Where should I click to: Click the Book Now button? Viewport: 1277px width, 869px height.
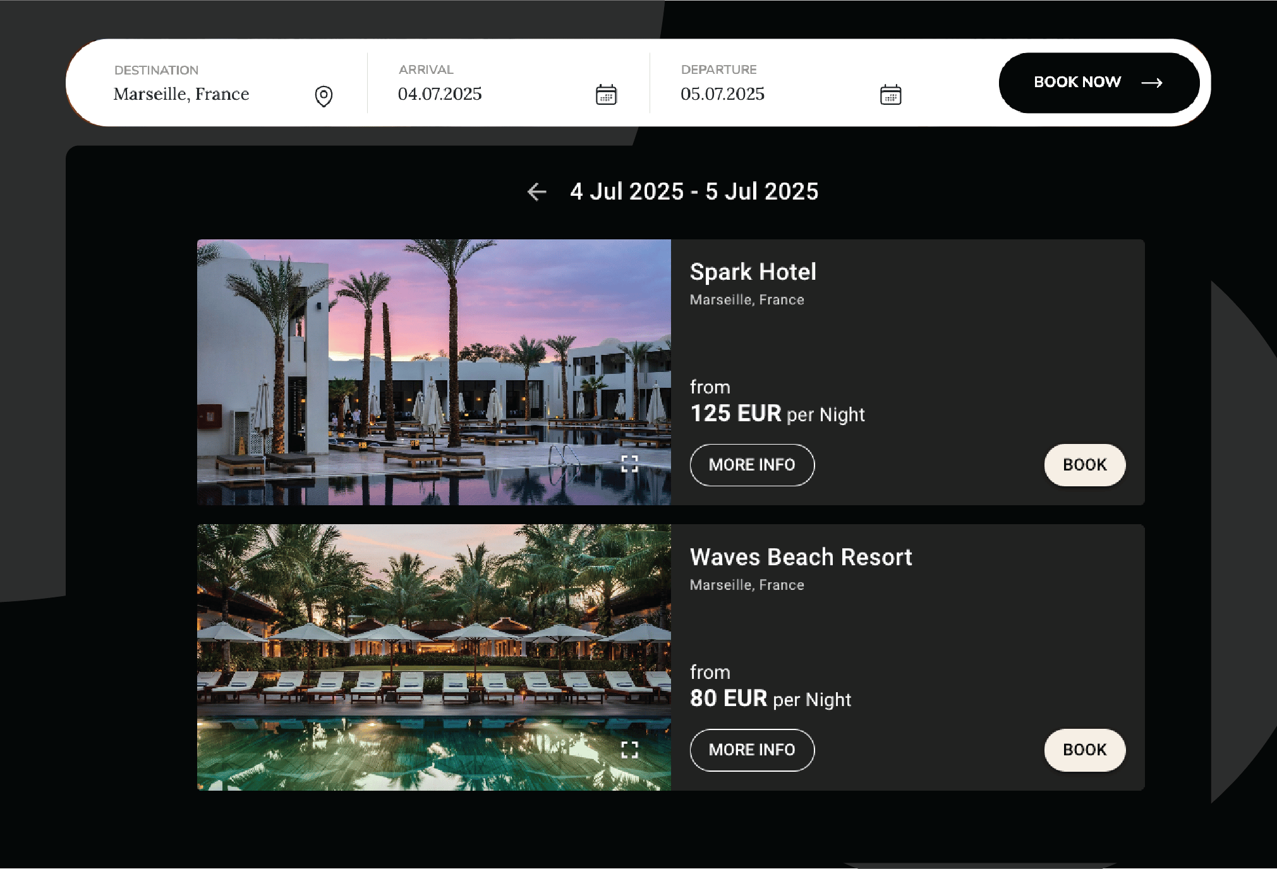pyautogui.click(x=1099, y=83)
